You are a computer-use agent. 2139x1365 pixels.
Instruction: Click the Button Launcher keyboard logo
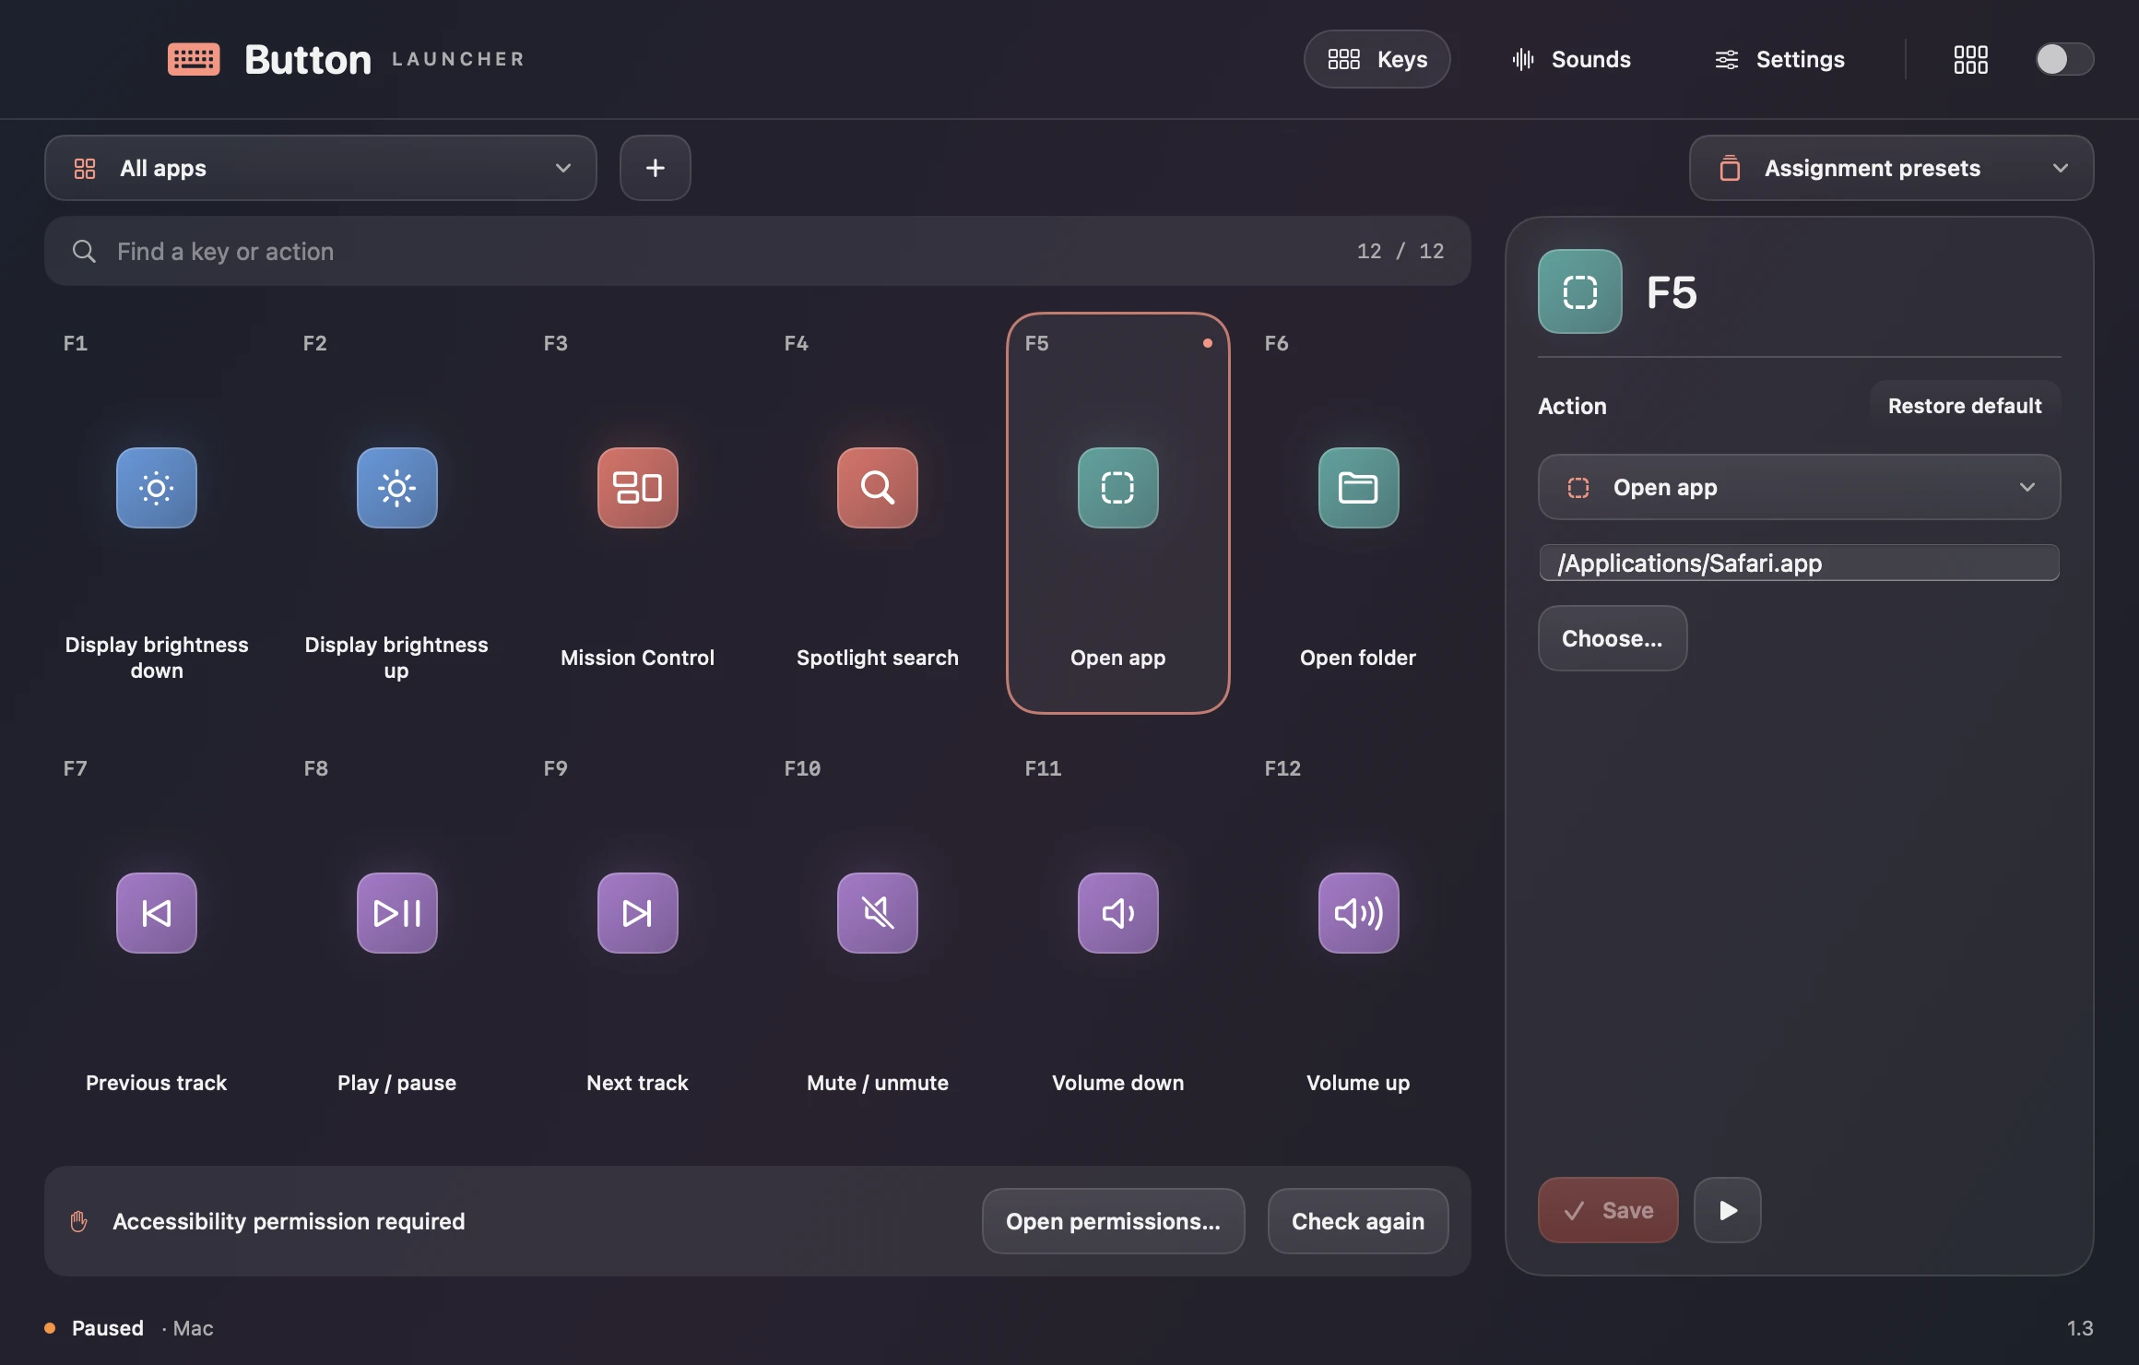(194, 59)
